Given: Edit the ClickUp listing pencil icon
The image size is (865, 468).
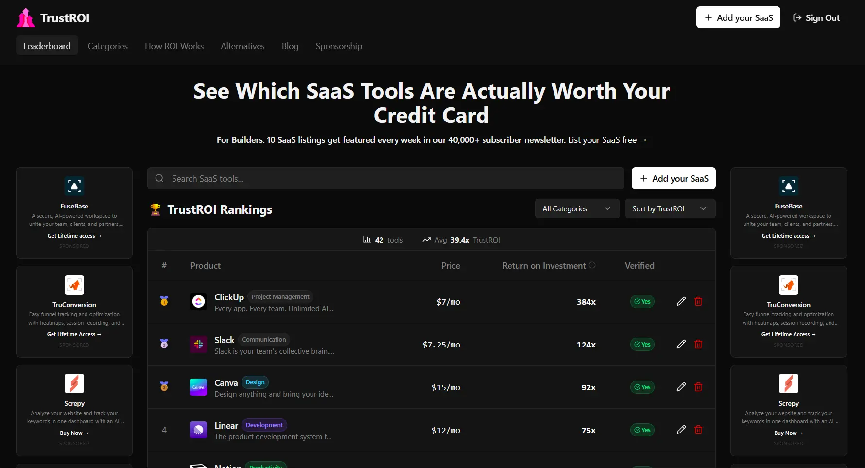Looking at the screenshot, I should coord(681,301).
